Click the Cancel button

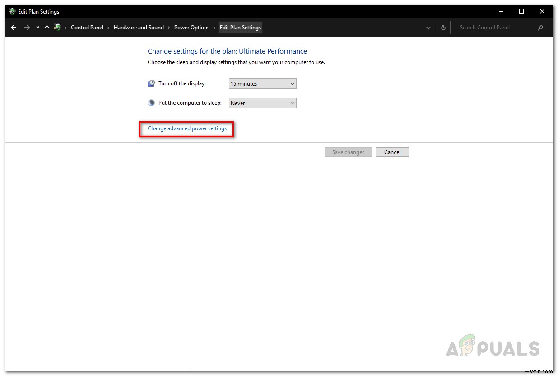pyautogui.click(x=392, y=152)
